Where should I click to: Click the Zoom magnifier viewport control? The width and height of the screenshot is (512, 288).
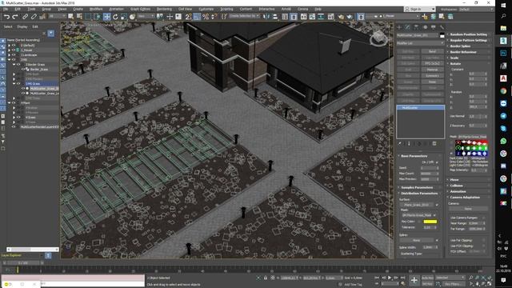tap(471, 278)
